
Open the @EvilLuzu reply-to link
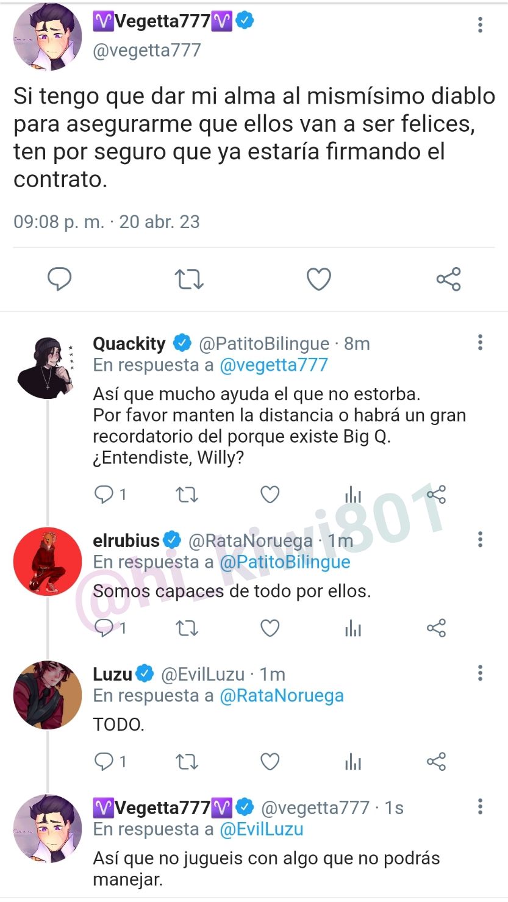coord(261,829)
